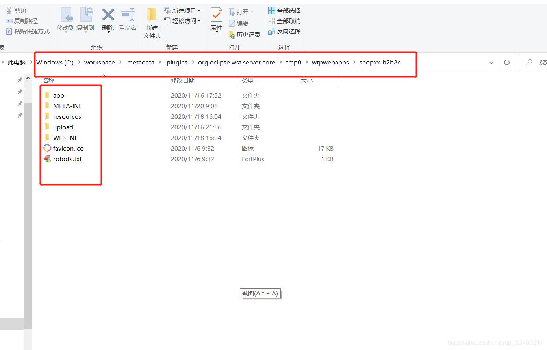Click the robots.txt EditPlus file icon
The width and height of the screenshot is (547, 350).
[x=47, y=159]
